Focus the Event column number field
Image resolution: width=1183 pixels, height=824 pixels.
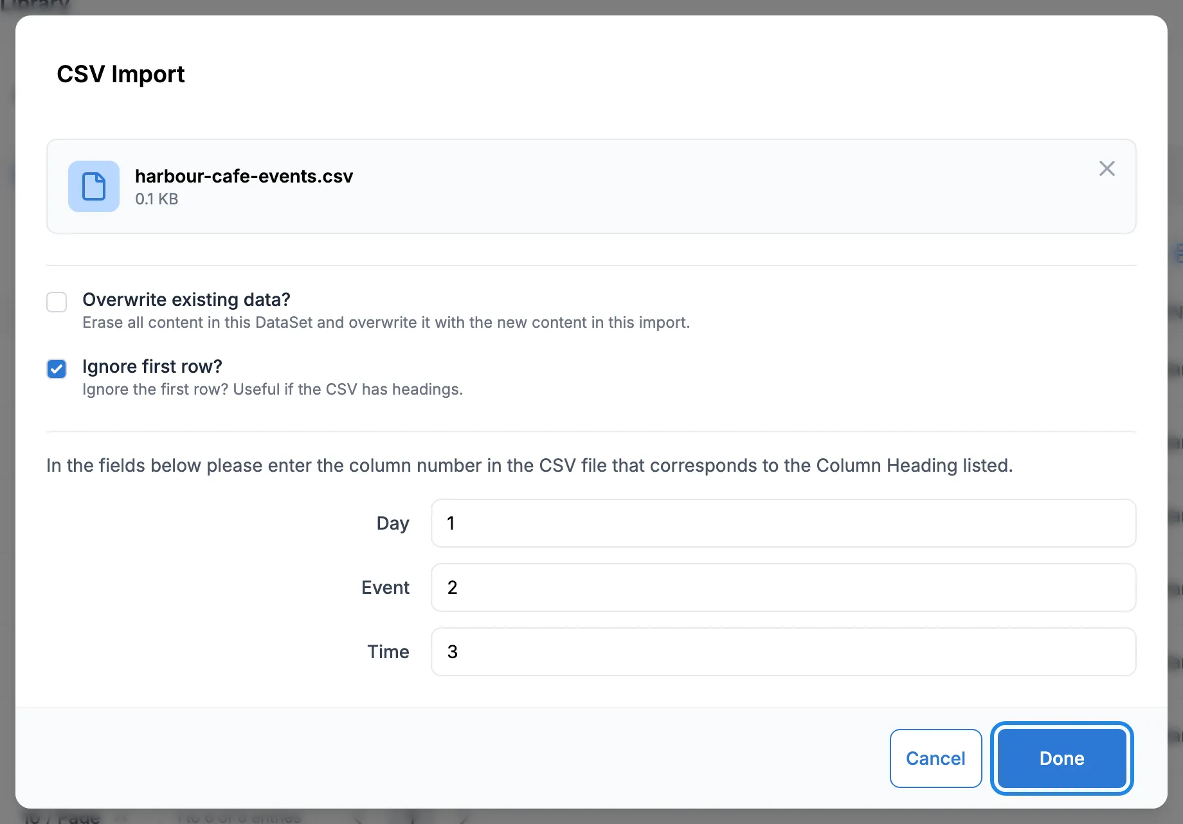(783, 587)
